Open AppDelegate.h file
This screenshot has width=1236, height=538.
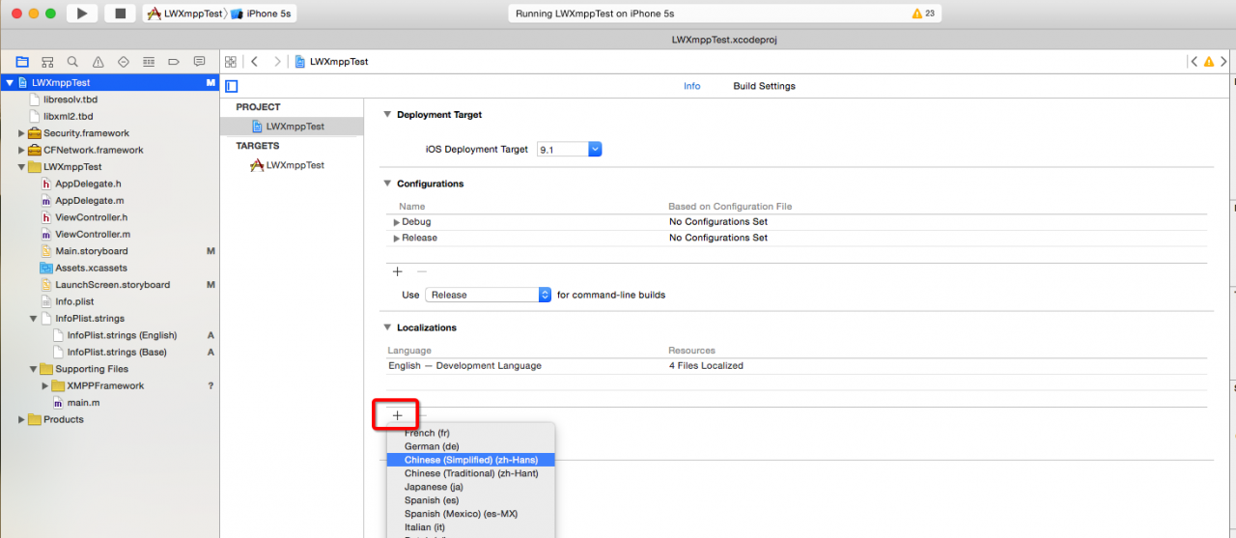pyautogui.click(x=88, y=184)
